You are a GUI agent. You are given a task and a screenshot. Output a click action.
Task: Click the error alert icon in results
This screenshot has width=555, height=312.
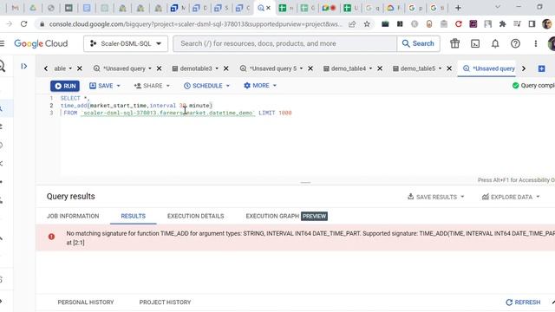pyautogui.click(x=52, y=237)
